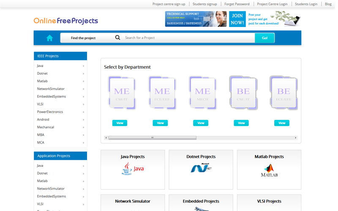This screenshot has height=211, width=338.
Task: Click the OnlineFreeProjects site logo
Action: (66, 21)
